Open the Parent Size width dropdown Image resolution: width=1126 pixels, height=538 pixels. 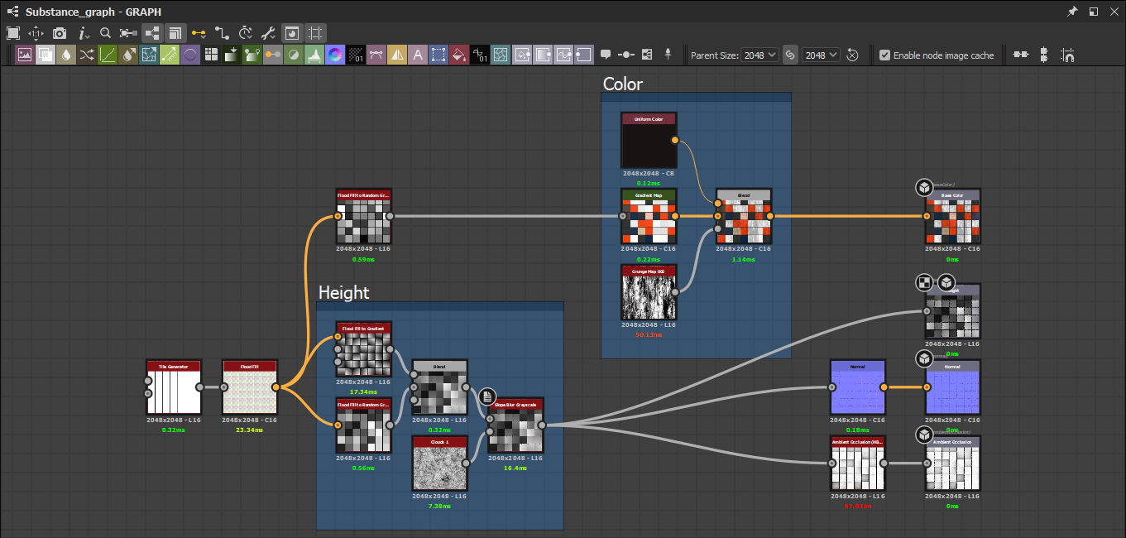(x=759, y=55)
